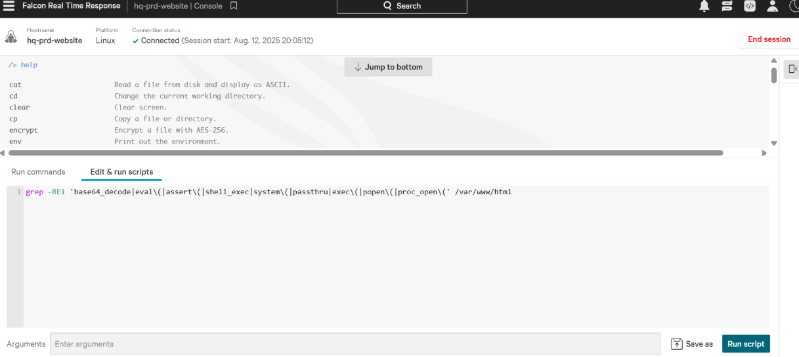The height and width of the screenshot is (357, 799).
Task: Click the grep command in script editor
Action: point(269,192)
